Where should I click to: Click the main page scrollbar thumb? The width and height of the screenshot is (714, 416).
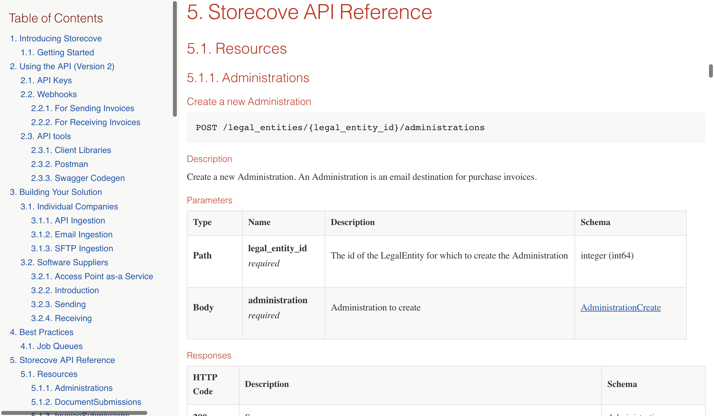[711, 71]
